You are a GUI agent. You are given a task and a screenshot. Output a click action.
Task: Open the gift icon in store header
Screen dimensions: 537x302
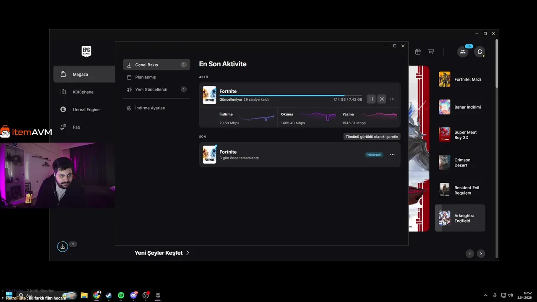pyautogui.click(x=417, y=52)
